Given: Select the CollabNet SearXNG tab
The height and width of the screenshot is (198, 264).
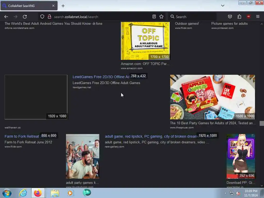Looking at the screenshot, I should (x=29, y=6).
